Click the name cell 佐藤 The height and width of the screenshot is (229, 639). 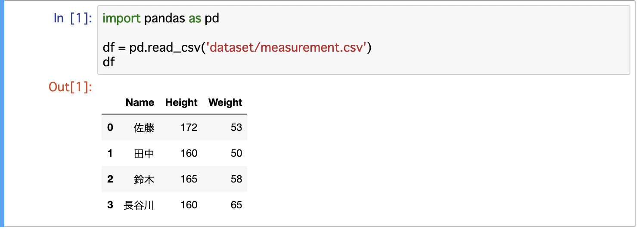tap(144, 128)
